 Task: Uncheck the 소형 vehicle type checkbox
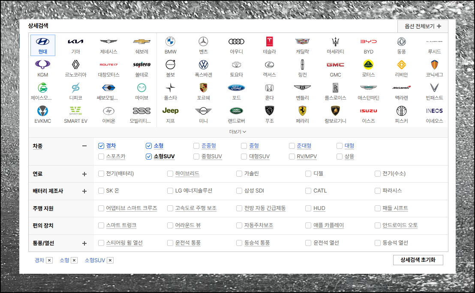[149, 146]
